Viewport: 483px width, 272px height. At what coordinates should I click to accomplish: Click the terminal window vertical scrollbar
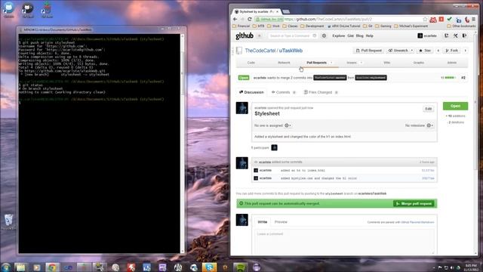[183, 143]
